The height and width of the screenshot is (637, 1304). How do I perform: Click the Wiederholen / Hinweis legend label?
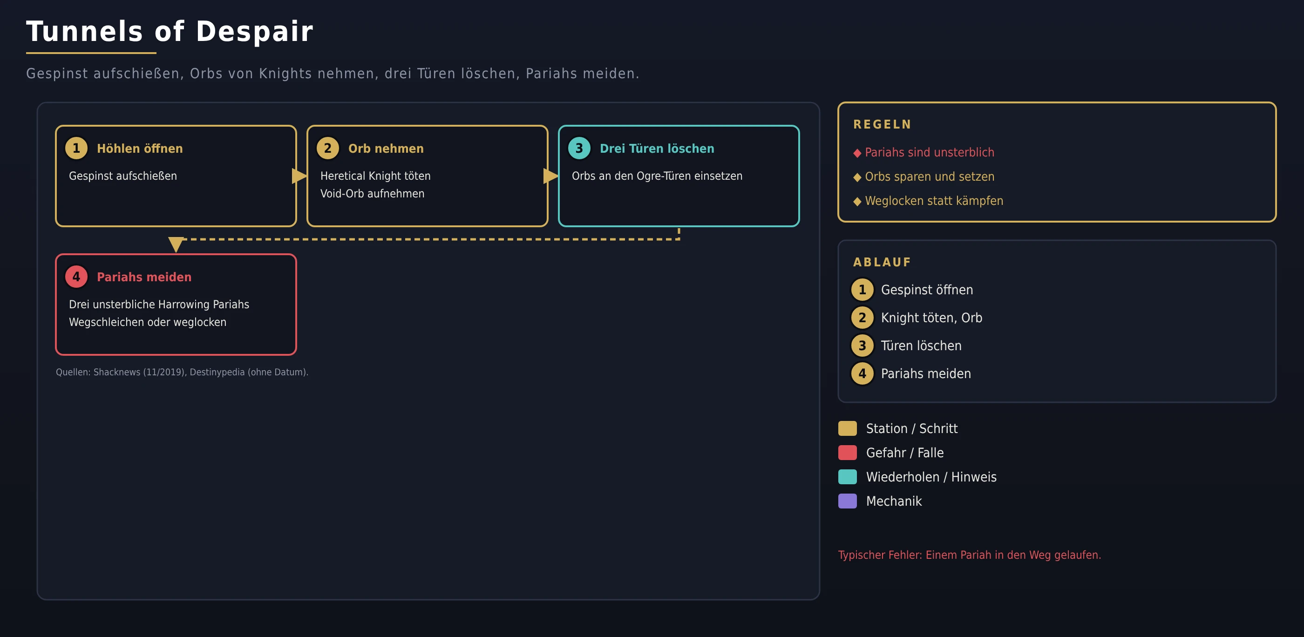931,477
